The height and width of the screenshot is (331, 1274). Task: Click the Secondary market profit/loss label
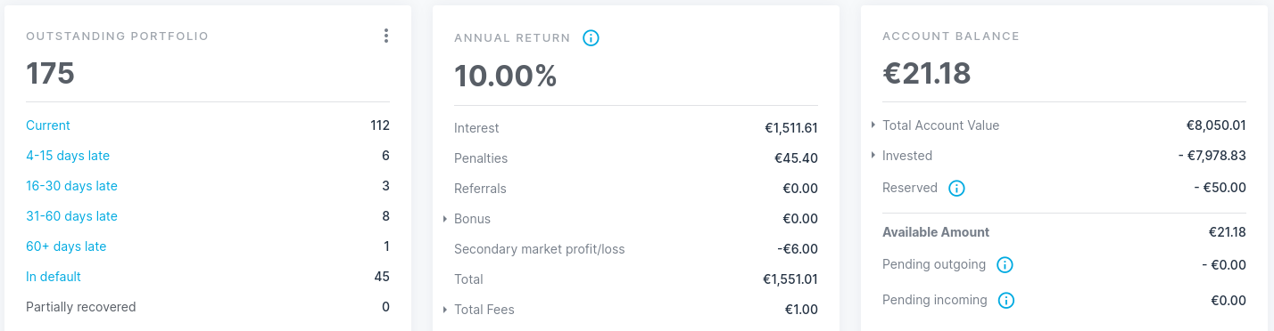tap(540, 249)
